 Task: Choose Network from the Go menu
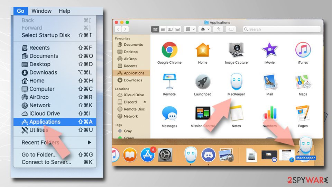[55, 105]
